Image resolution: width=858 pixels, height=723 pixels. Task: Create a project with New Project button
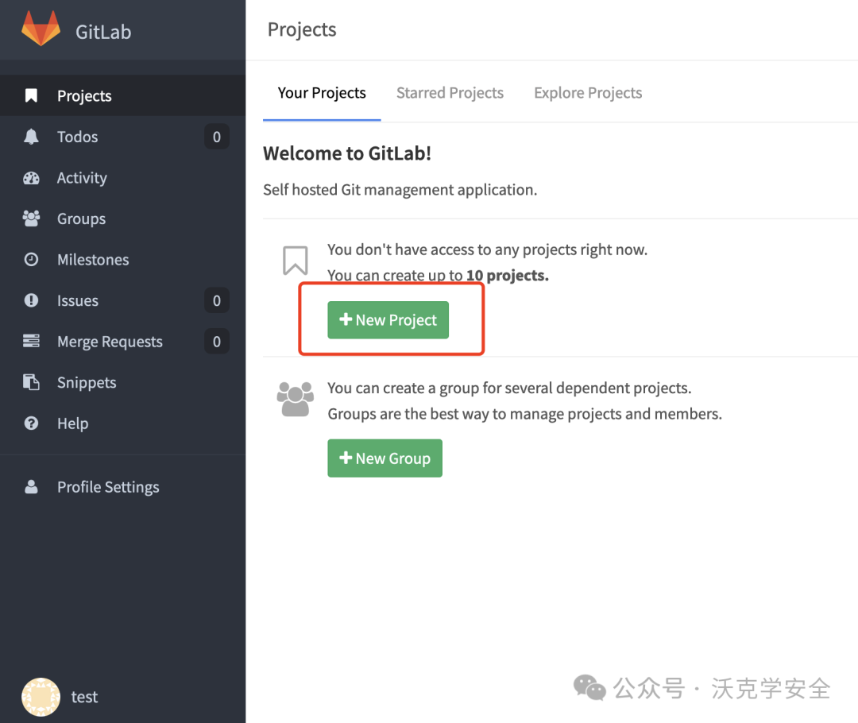[388, 320]
